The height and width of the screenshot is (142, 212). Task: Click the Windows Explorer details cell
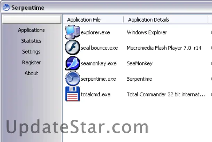[x=147, y=32]
